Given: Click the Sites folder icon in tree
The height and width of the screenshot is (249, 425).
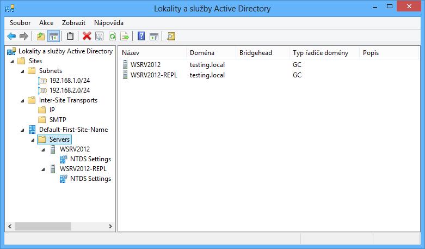Looking at the screenshot, I should pos(21,61).
